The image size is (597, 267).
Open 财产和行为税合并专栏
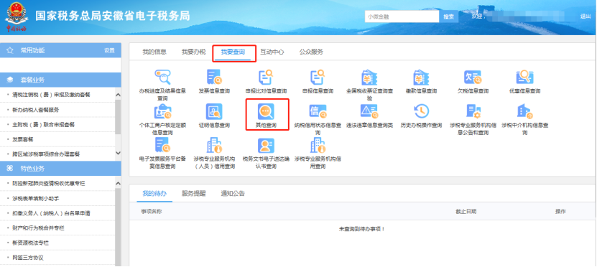tap(39, 228)
